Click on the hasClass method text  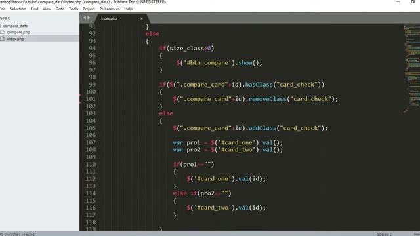[x=259, y=85]
